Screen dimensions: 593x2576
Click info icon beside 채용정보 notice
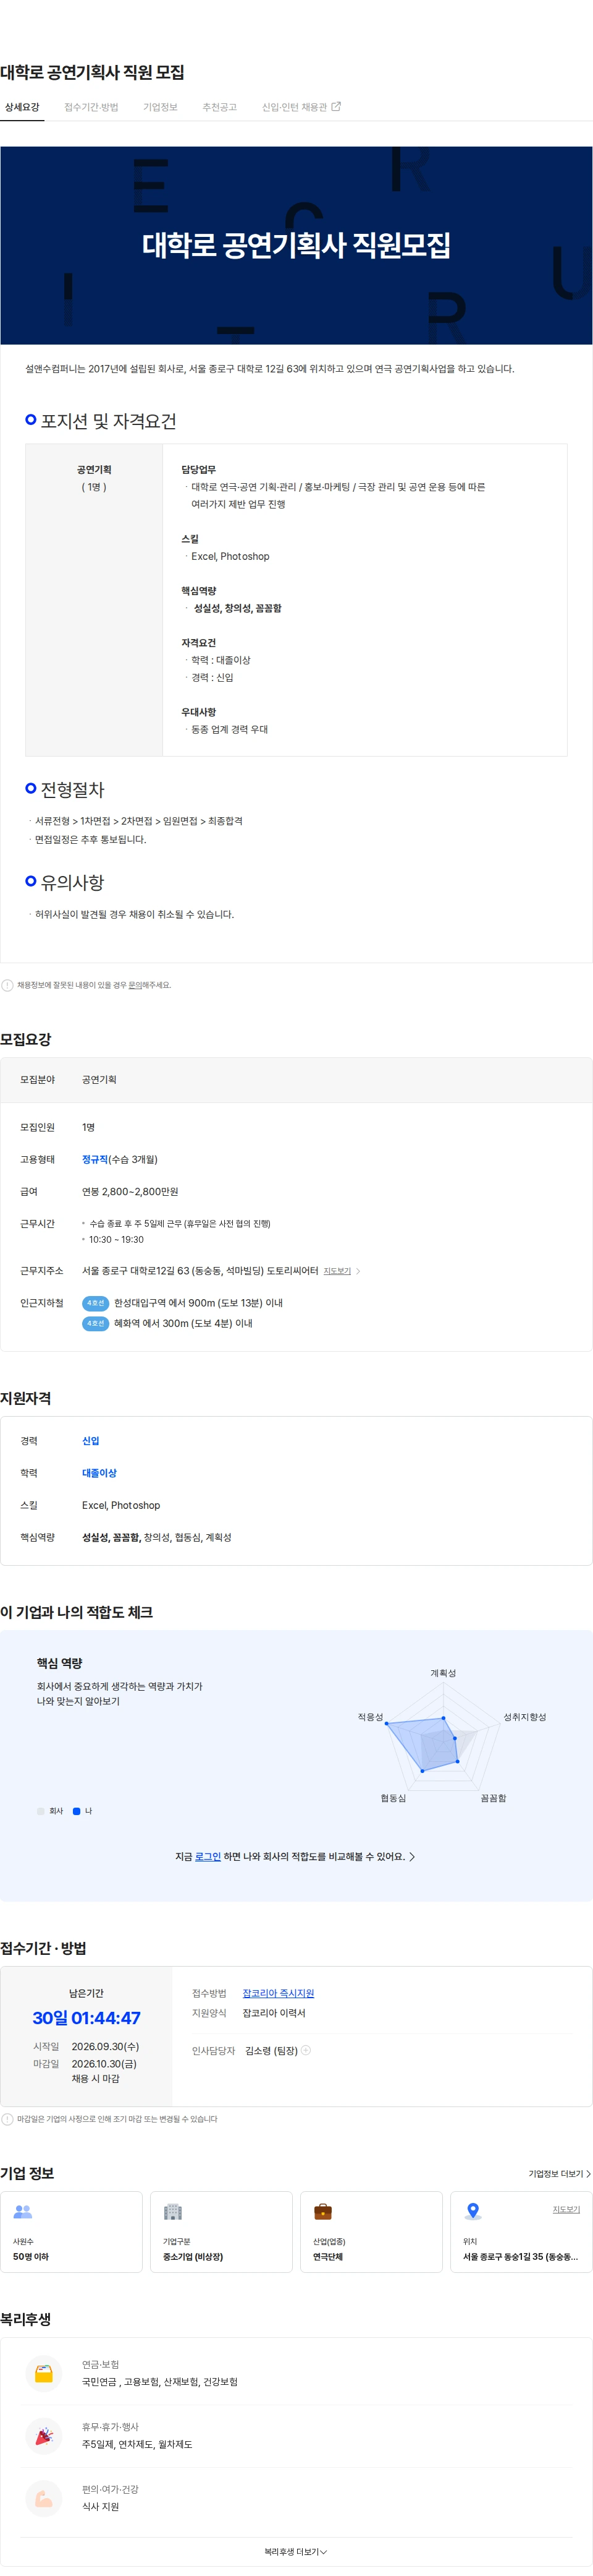click(x=7, y=985)
